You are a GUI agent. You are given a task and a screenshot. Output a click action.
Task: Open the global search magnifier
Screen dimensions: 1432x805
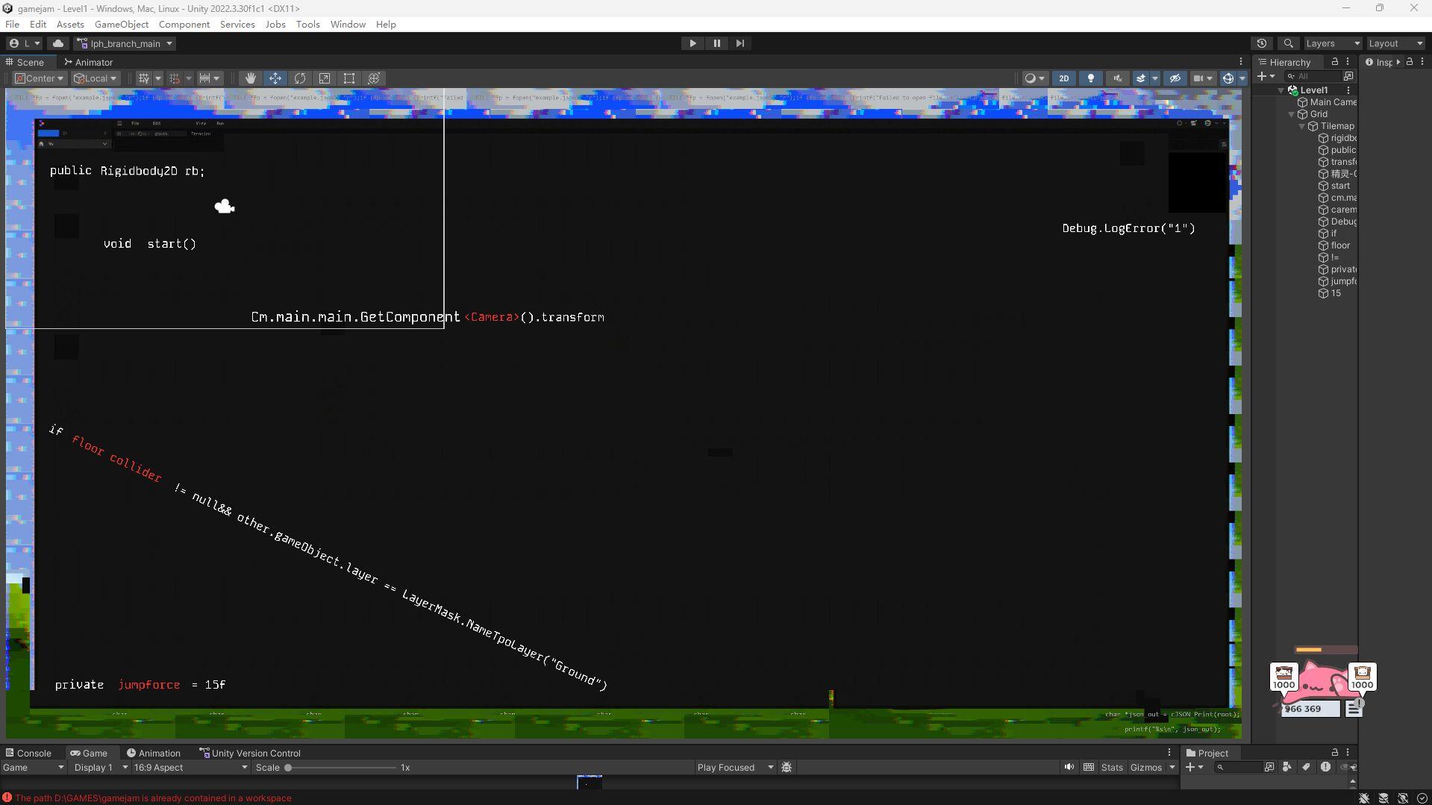point(1288,43)
